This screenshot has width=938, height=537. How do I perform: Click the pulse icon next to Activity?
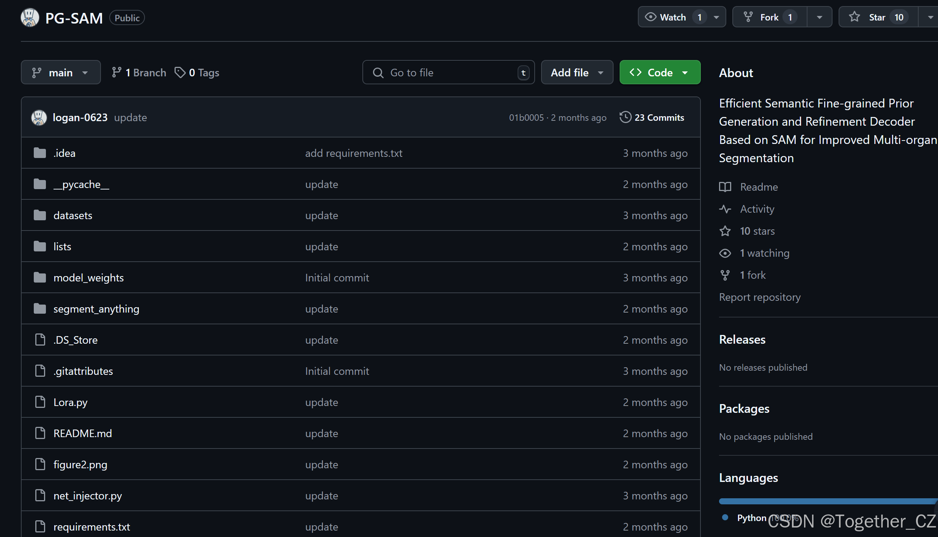(x=725, y=209)
